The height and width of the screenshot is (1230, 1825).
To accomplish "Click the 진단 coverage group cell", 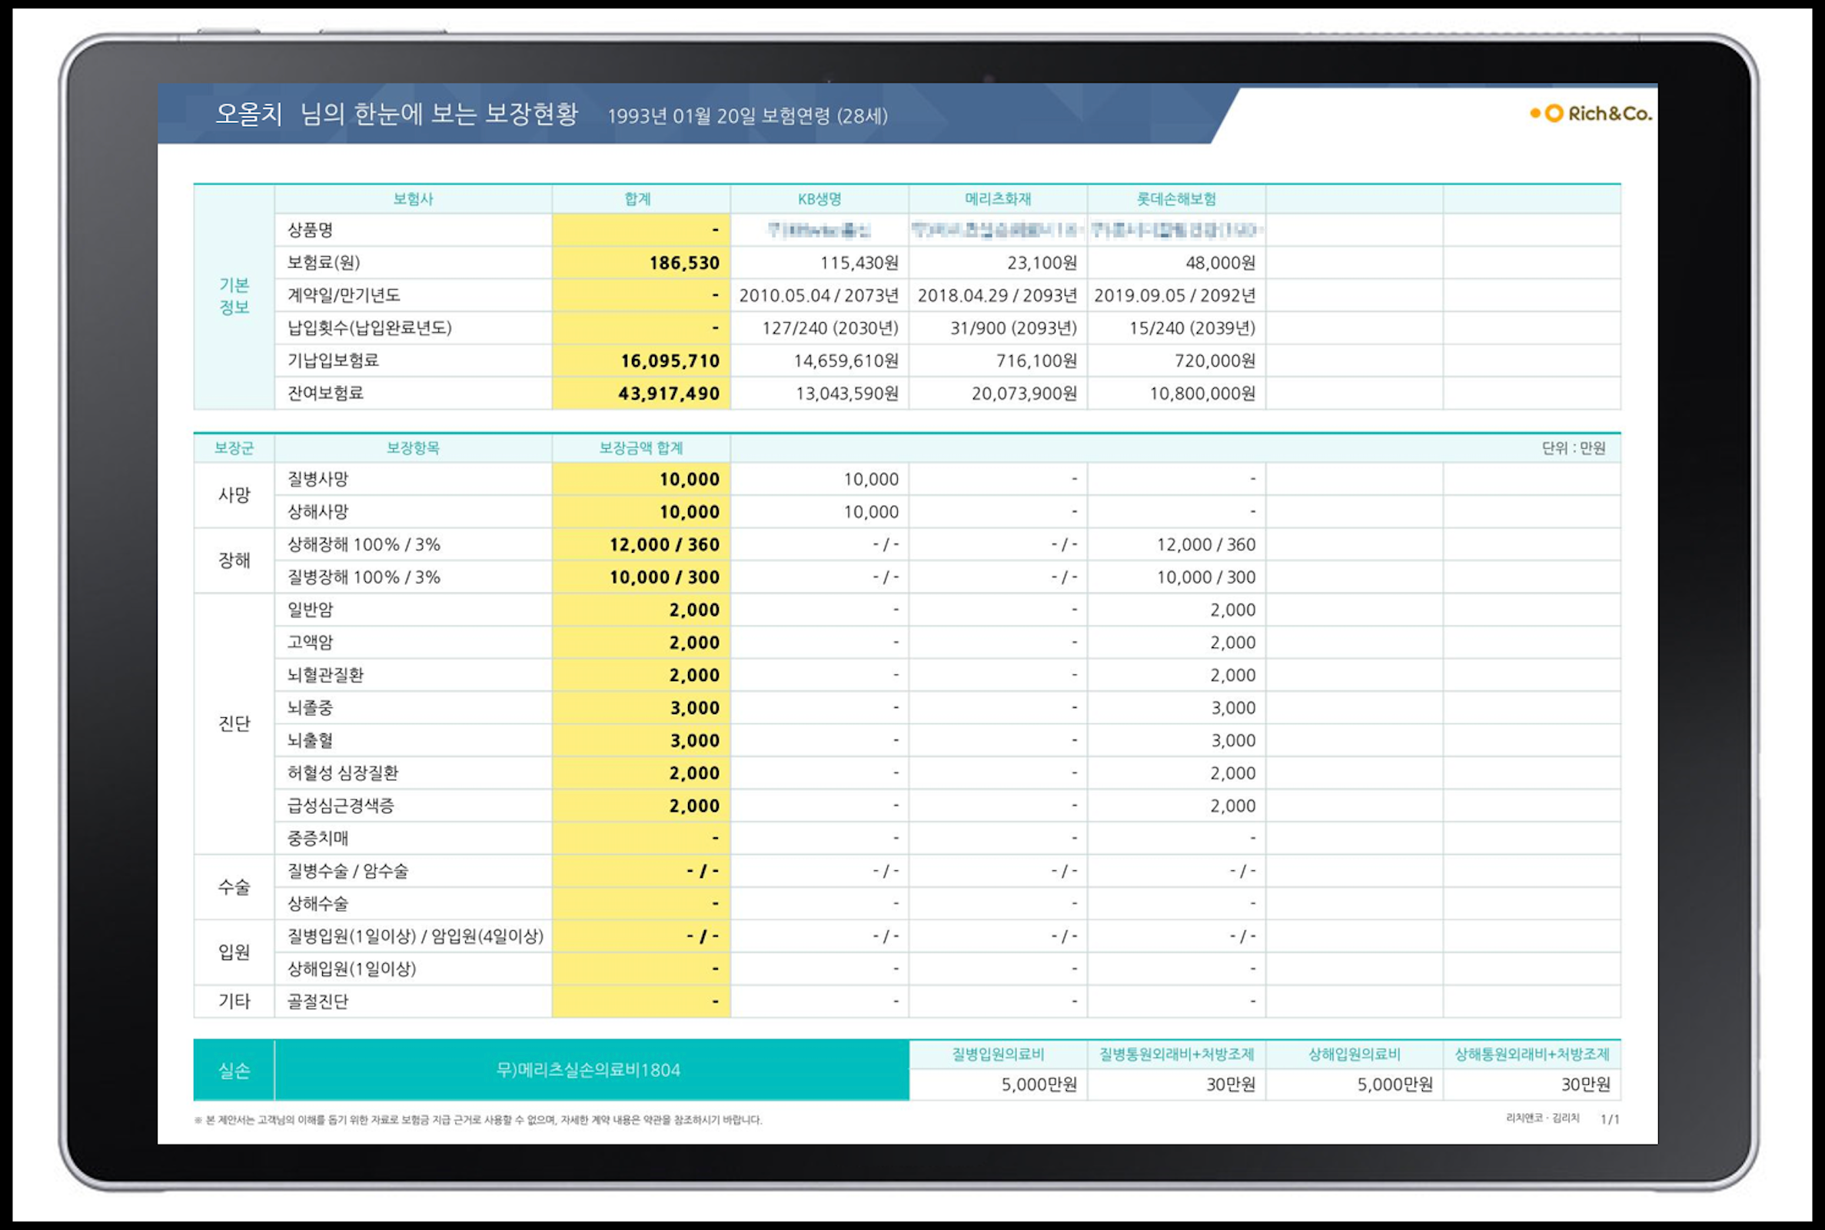I will coord(234,723).
